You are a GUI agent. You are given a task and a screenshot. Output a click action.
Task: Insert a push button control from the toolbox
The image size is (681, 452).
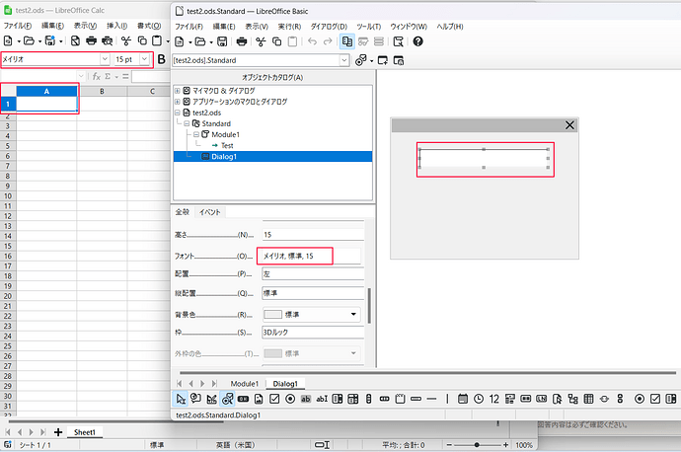[243, 399]
